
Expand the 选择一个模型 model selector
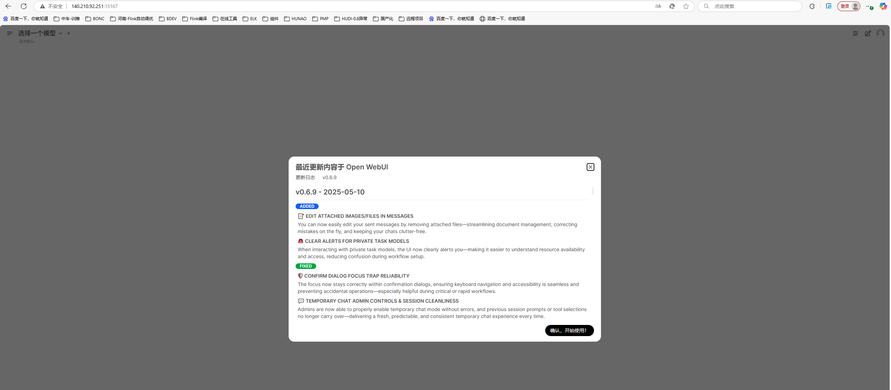40,33
